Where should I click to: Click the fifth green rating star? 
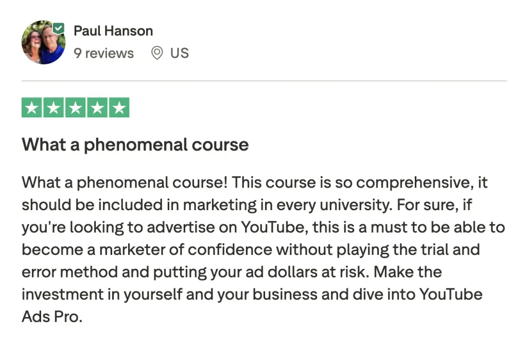119,108
